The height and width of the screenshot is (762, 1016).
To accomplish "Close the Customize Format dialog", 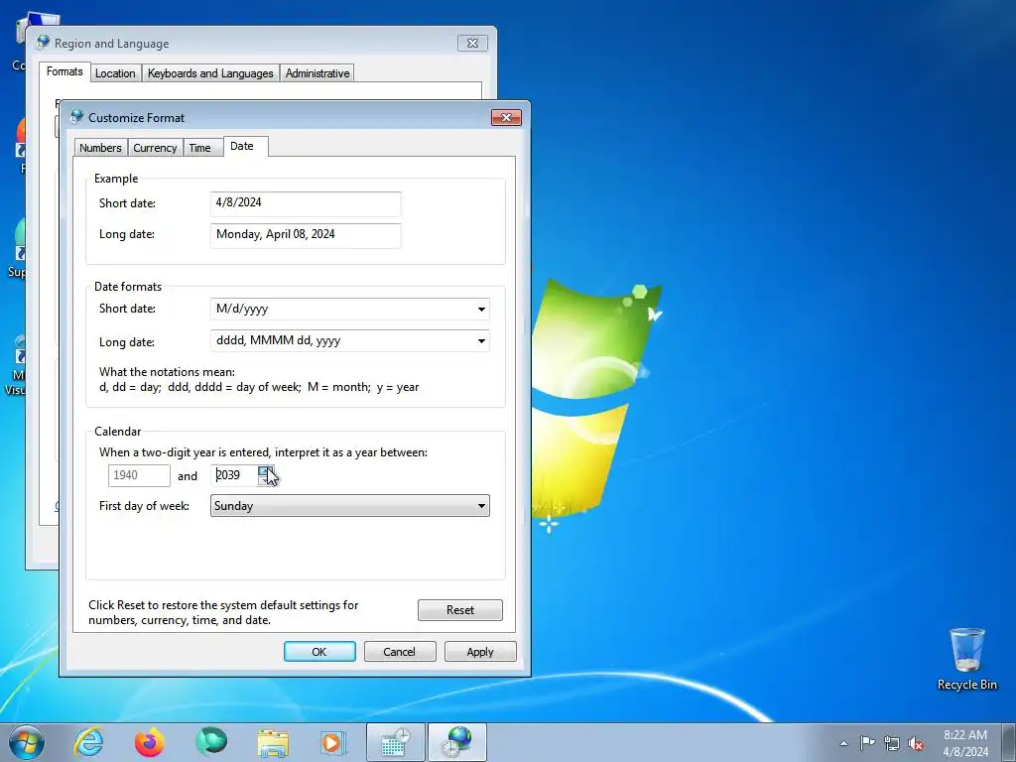I will click(506, 117).
